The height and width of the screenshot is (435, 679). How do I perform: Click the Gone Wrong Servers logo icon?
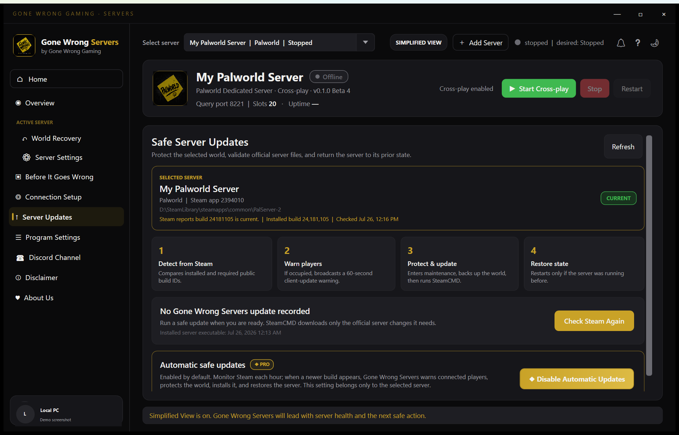[24, 46]
